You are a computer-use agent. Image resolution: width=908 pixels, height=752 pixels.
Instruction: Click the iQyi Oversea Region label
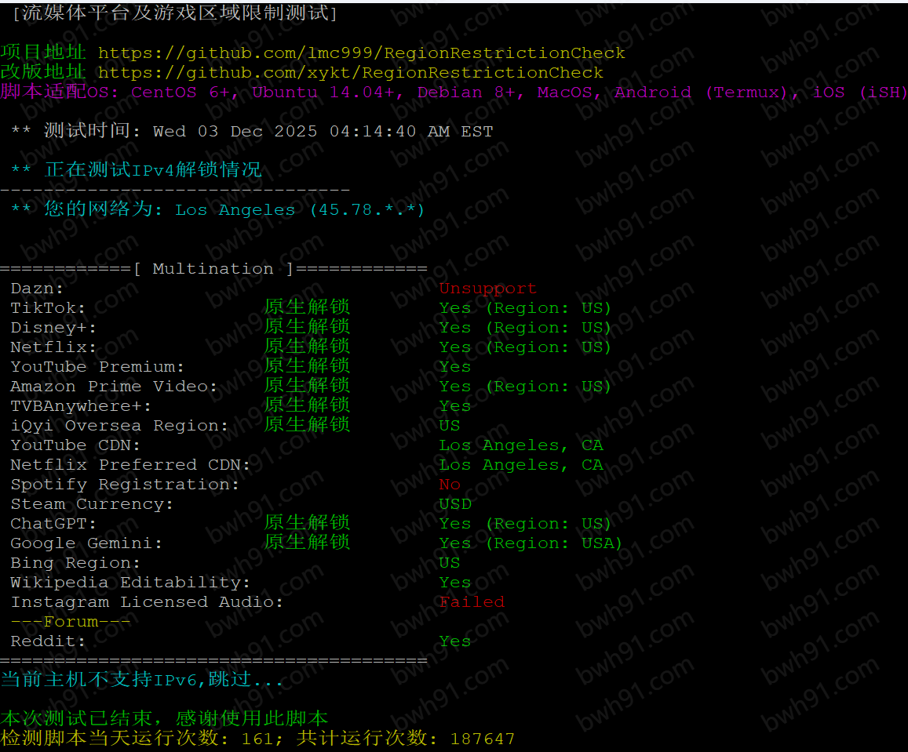point(119,426)
